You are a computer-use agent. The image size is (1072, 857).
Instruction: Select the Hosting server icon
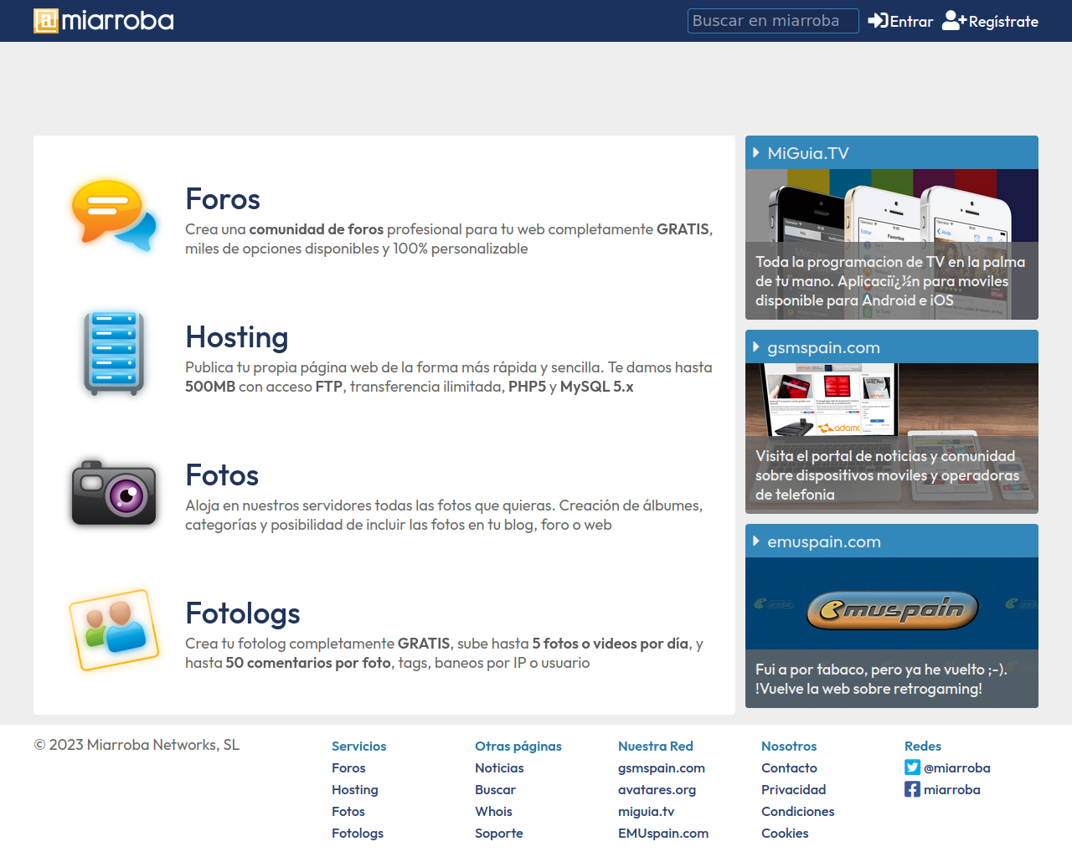pos(114,353)
